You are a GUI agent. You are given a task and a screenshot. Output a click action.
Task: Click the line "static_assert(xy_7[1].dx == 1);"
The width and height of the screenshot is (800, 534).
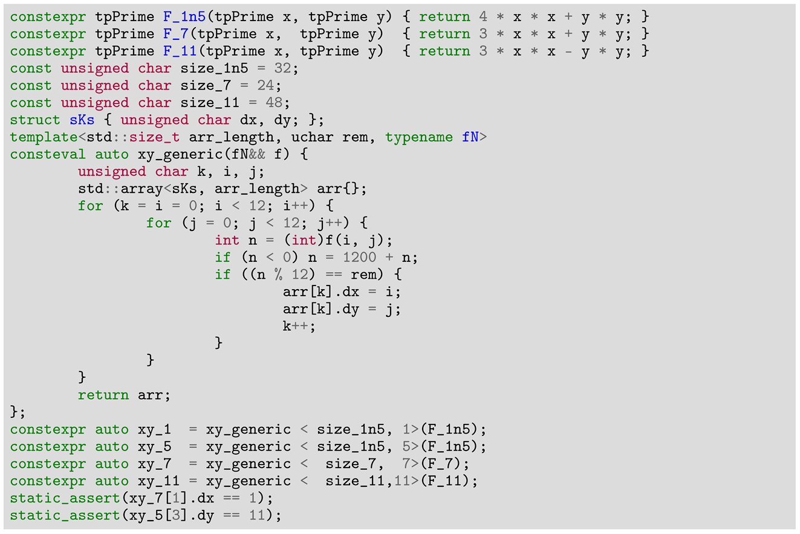142,498
